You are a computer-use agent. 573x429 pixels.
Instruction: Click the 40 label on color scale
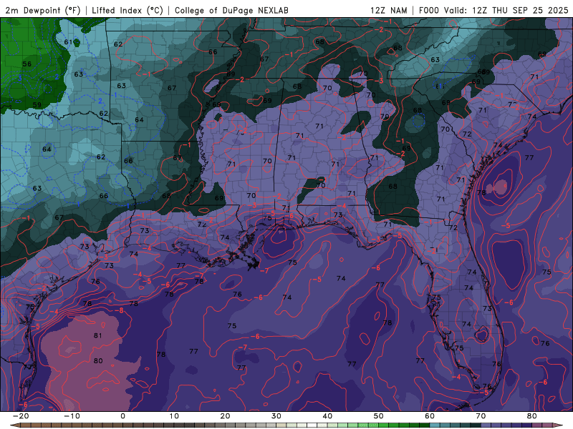327,416
